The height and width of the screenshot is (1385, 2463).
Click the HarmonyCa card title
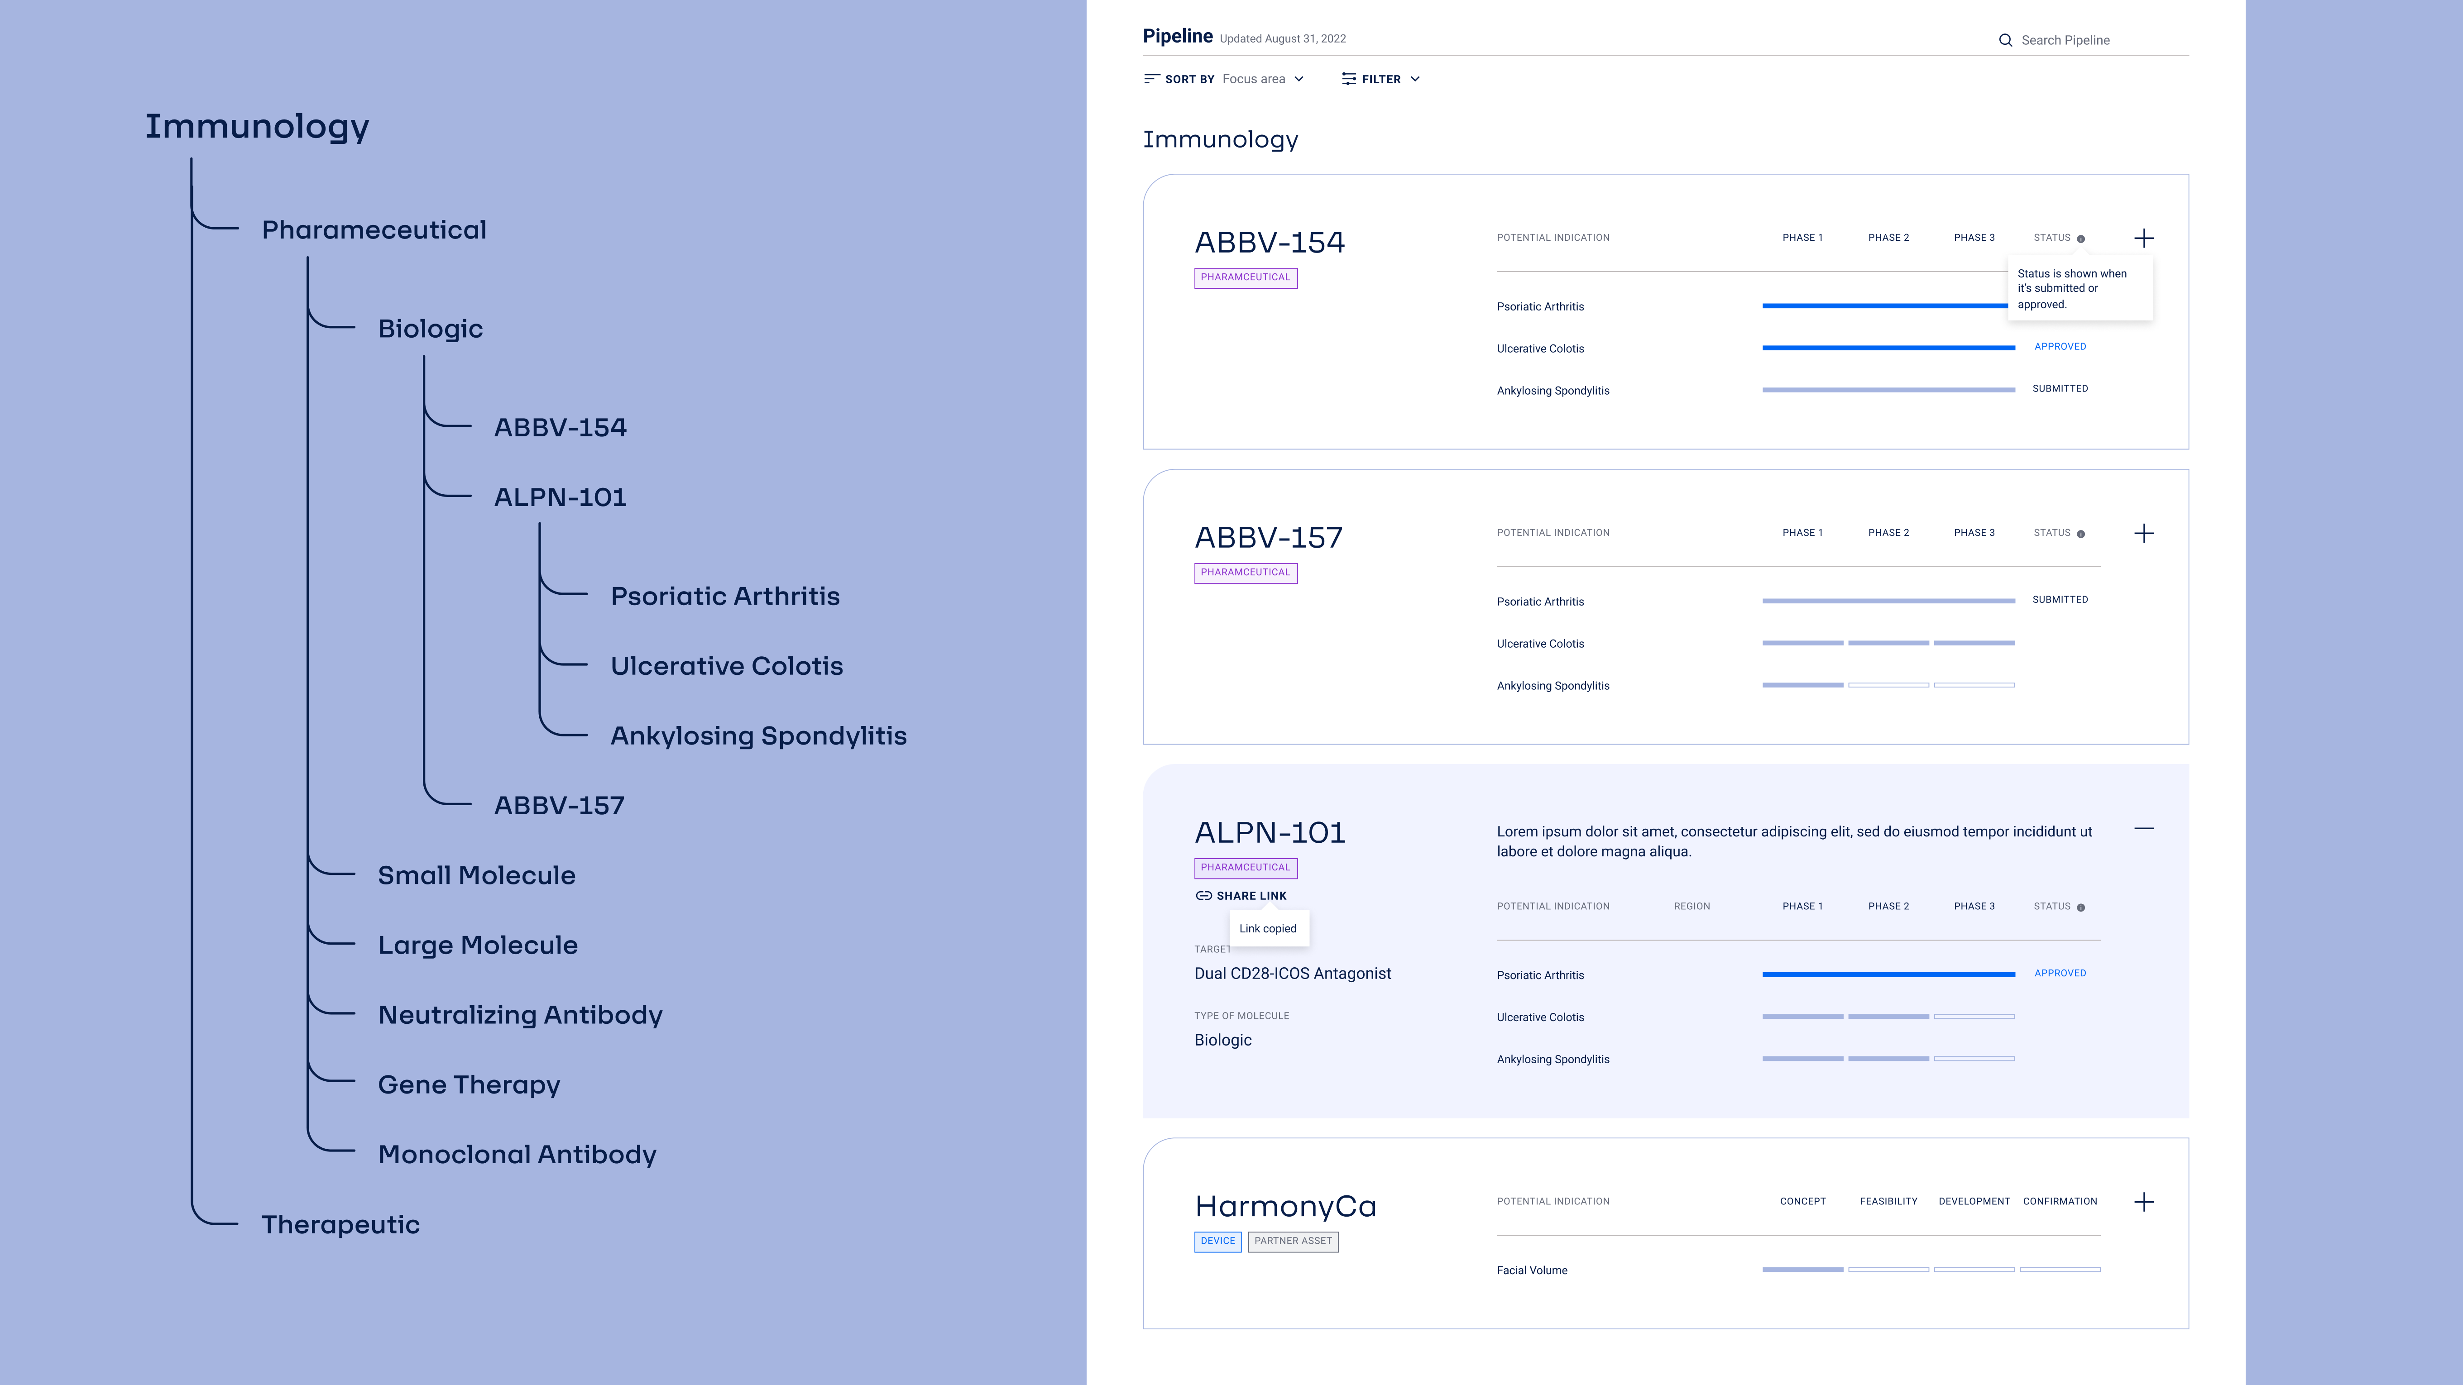1285,1206
